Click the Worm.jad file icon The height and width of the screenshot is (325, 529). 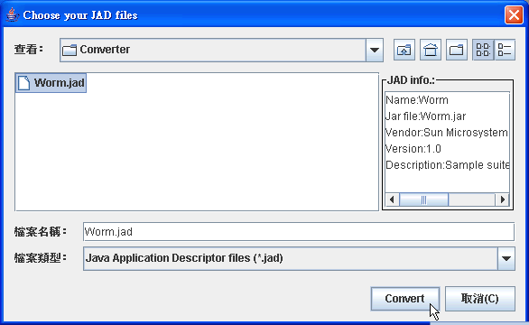click(x=23, y=83)
